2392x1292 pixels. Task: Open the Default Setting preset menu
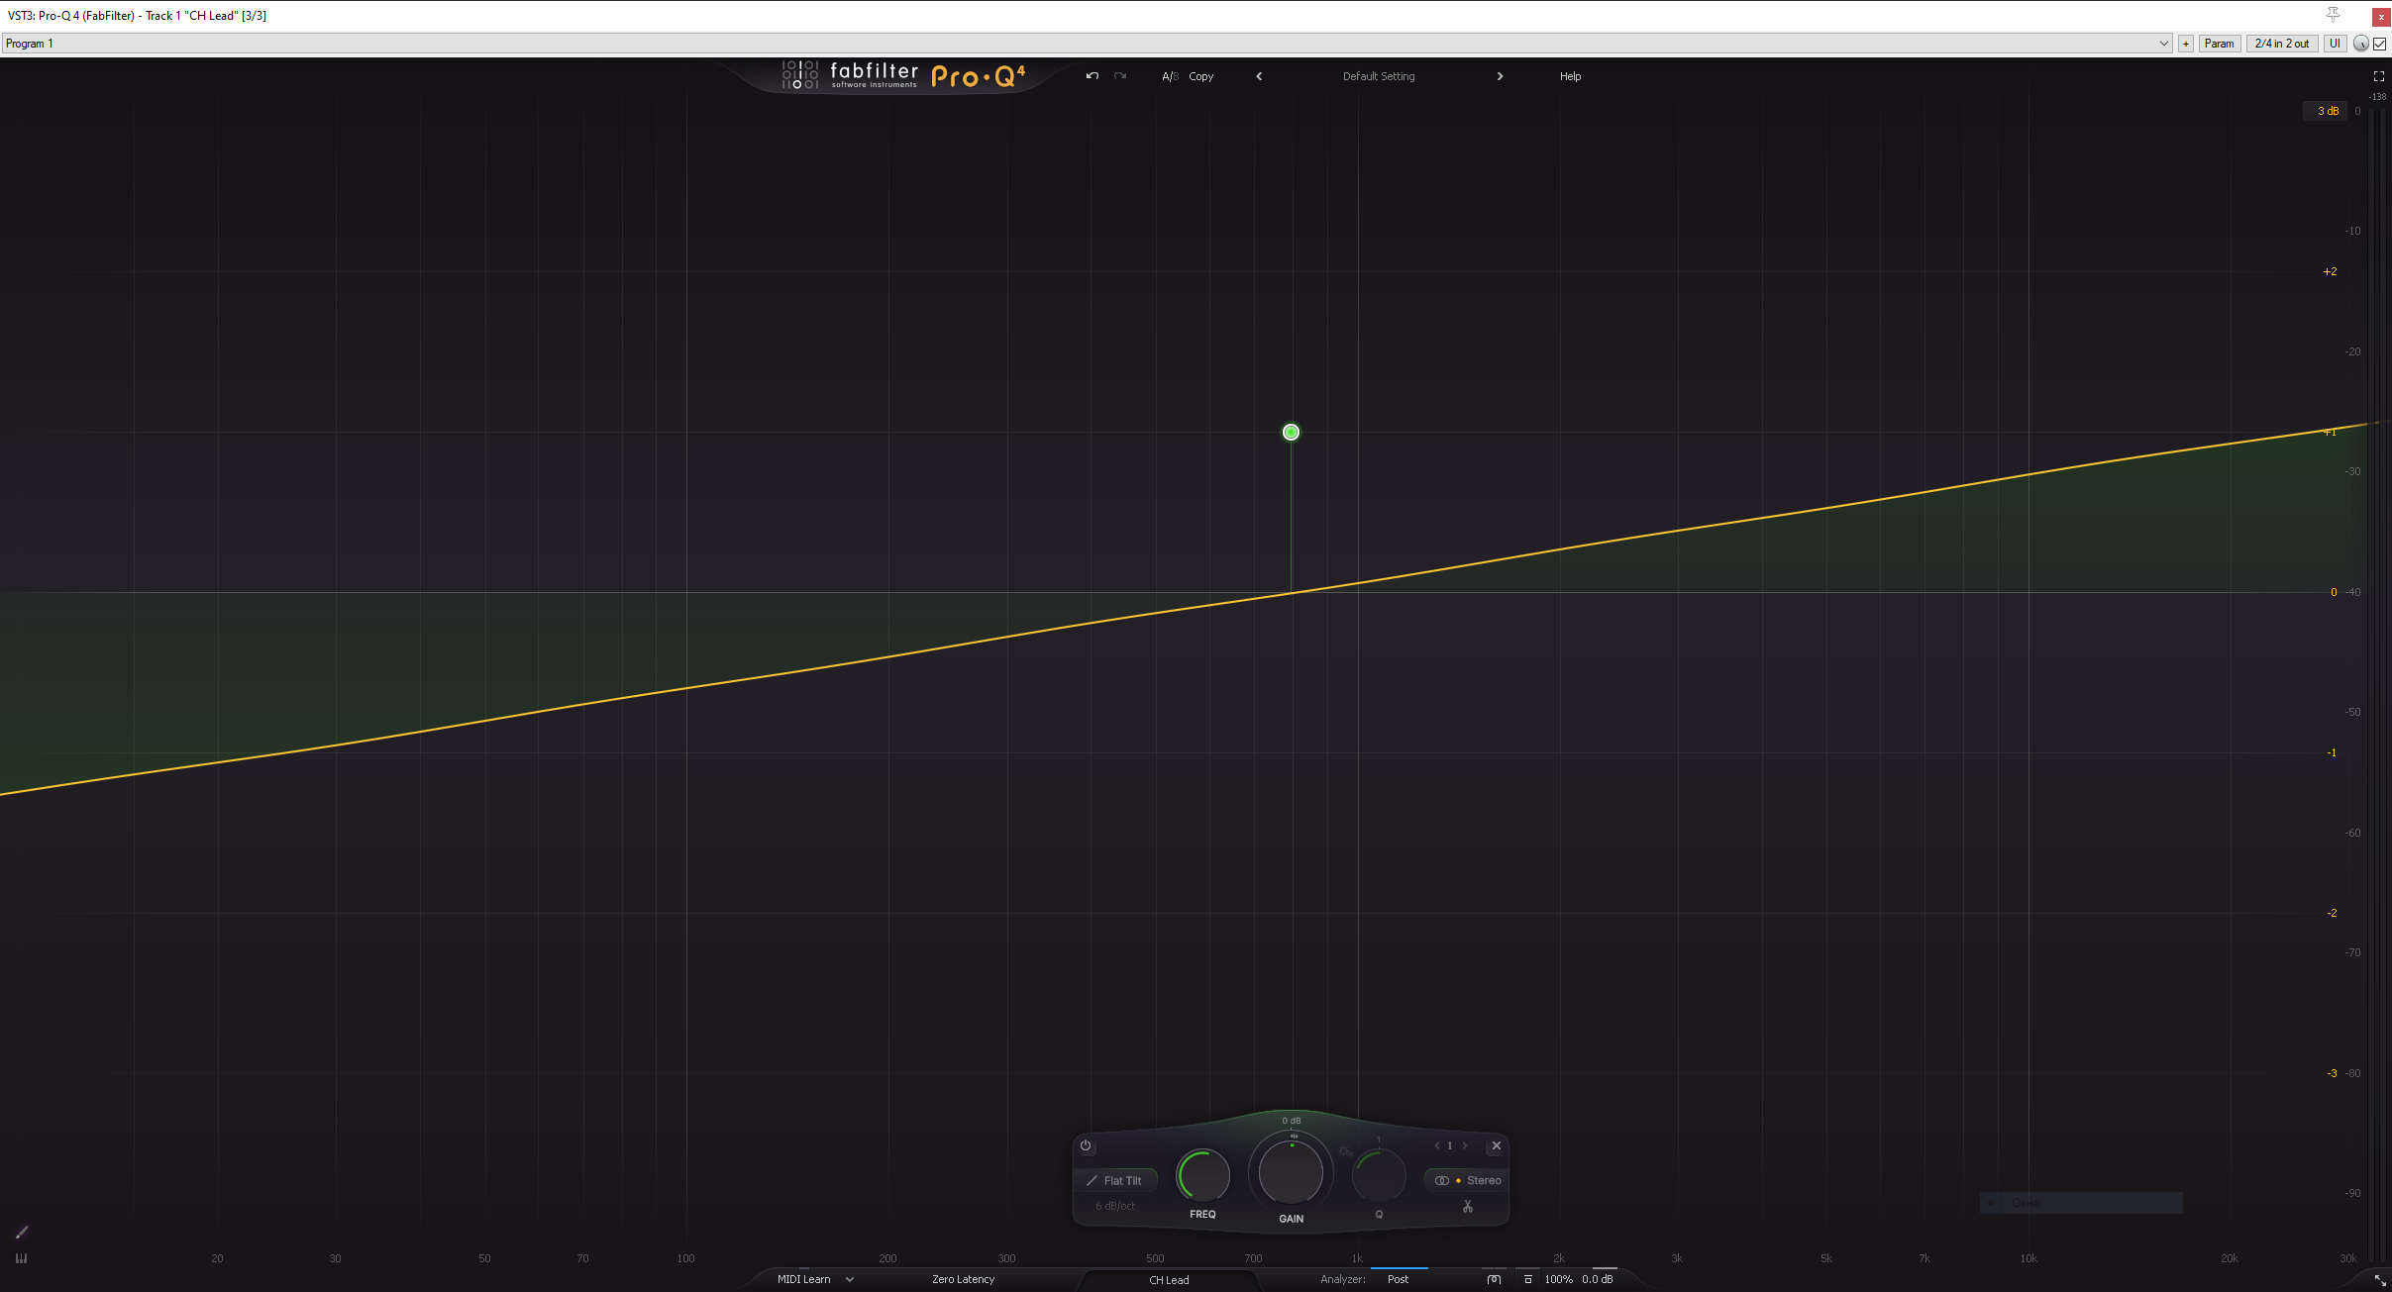1378,76
